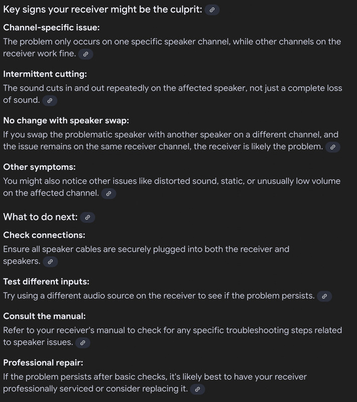Open source link beside 'Key signs' heading
357x402 pixels.
(212, 10)
